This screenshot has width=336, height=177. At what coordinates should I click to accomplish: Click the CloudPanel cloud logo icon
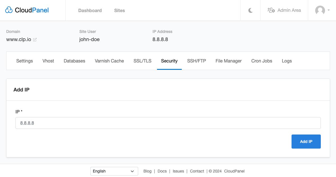pyautogui.click(x=9, y=10)
